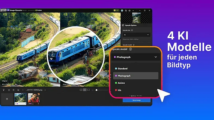Open the user account avatar
The height and width of the screenshot is (120, 214).
(x=122, y=11)
